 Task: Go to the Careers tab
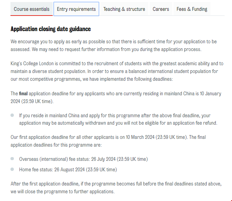161,9
